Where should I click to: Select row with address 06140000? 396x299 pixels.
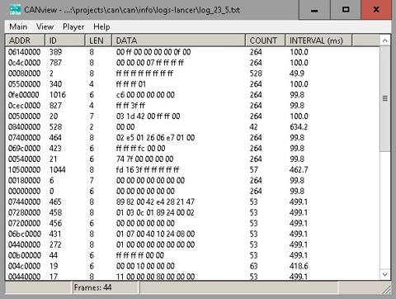(192, 52)
